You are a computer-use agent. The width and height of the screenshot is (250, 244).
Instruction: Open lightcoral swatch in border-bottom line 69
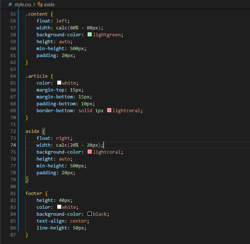[109, 110]
